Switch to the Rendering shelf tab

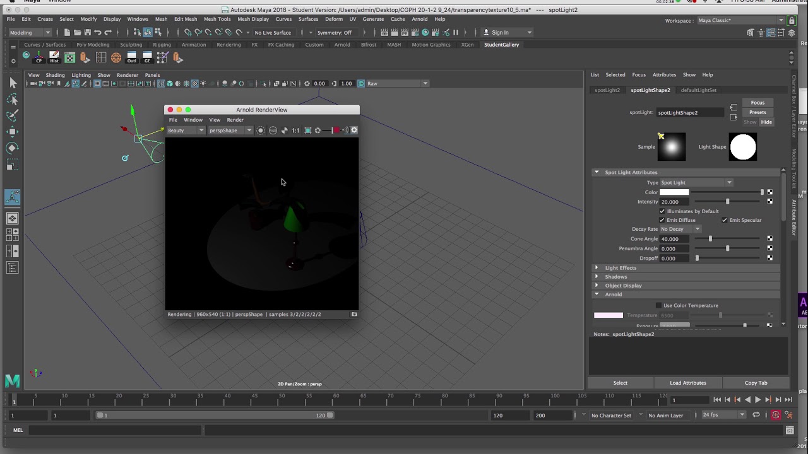pos(229,45)
